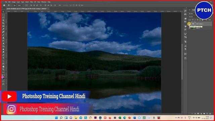
Task: Open File Explorer from the taskbar
Action: [76, 118]
